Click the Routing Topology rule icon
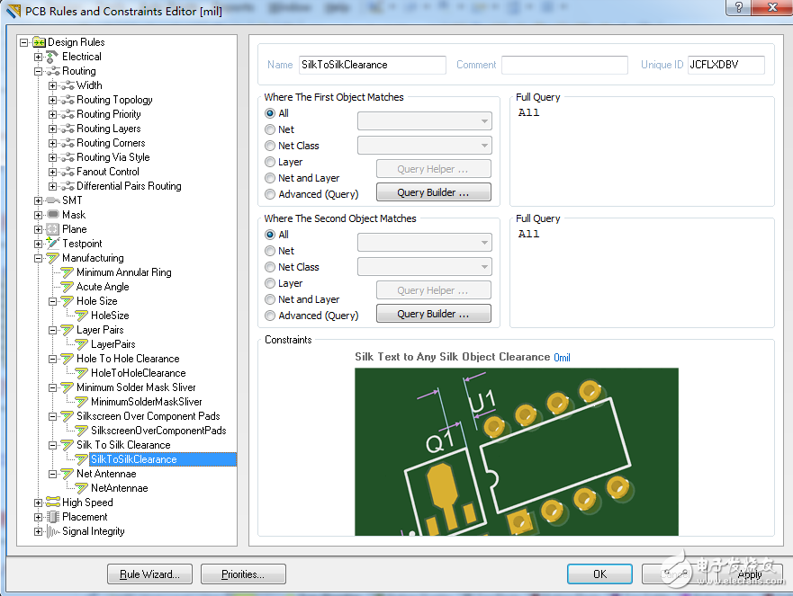 68,100
